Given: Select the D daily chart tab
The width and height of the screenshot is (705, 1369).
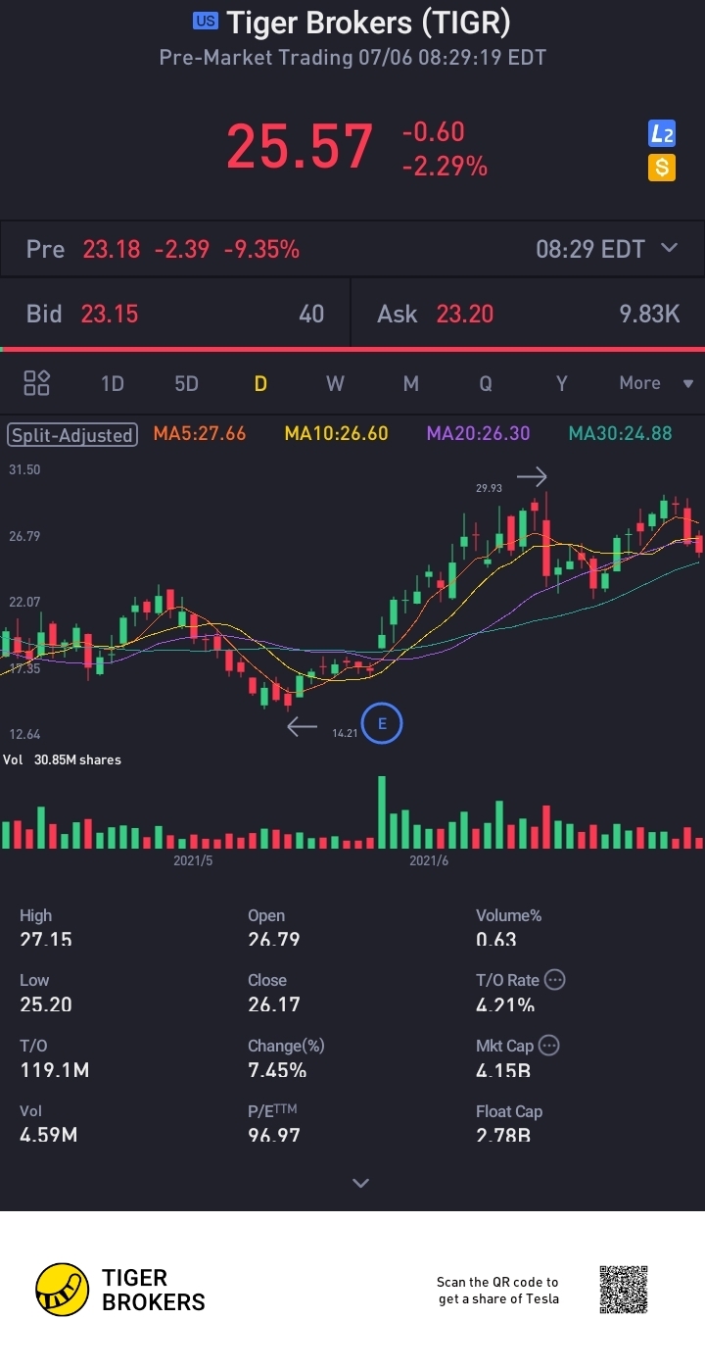Looking at the screenshot, I should pos(260,383).
